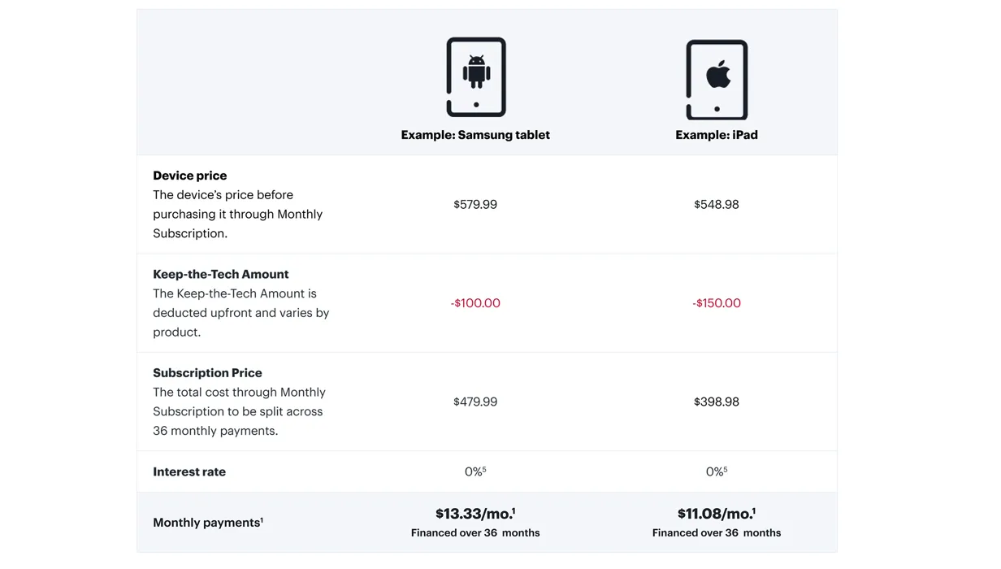Click the red -$150.00 Keep-the-Tech amount
The image size is (1001, 569).
coord(717,303)
